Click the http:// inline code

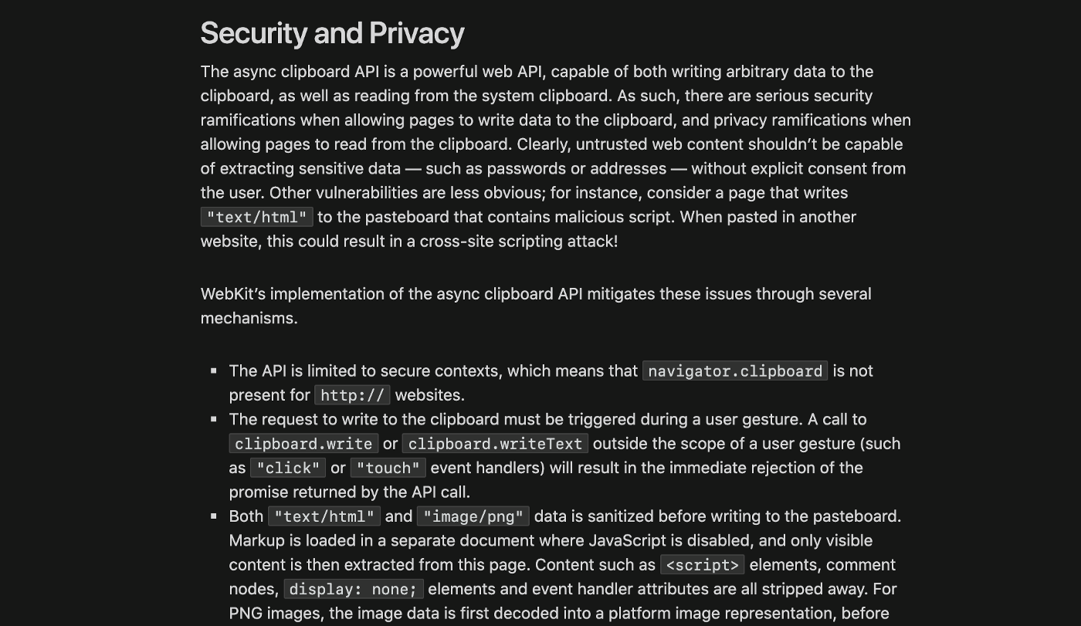pos(352,396)
